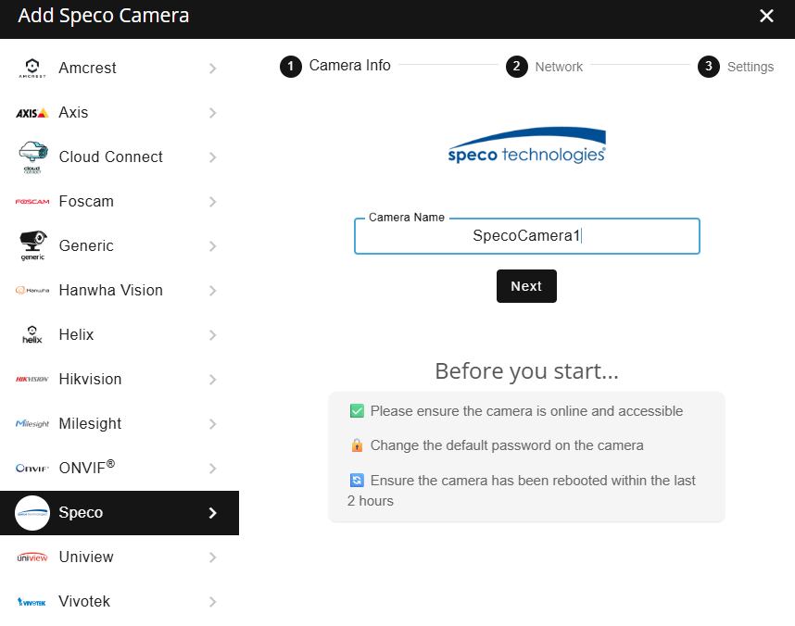Click the Axis brand logo icon
This screenshot has height=626, width=795.
coord(32,113)
